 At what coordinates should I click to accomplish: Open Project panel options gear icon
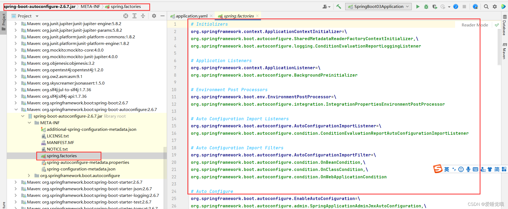[x=154, y=16]
